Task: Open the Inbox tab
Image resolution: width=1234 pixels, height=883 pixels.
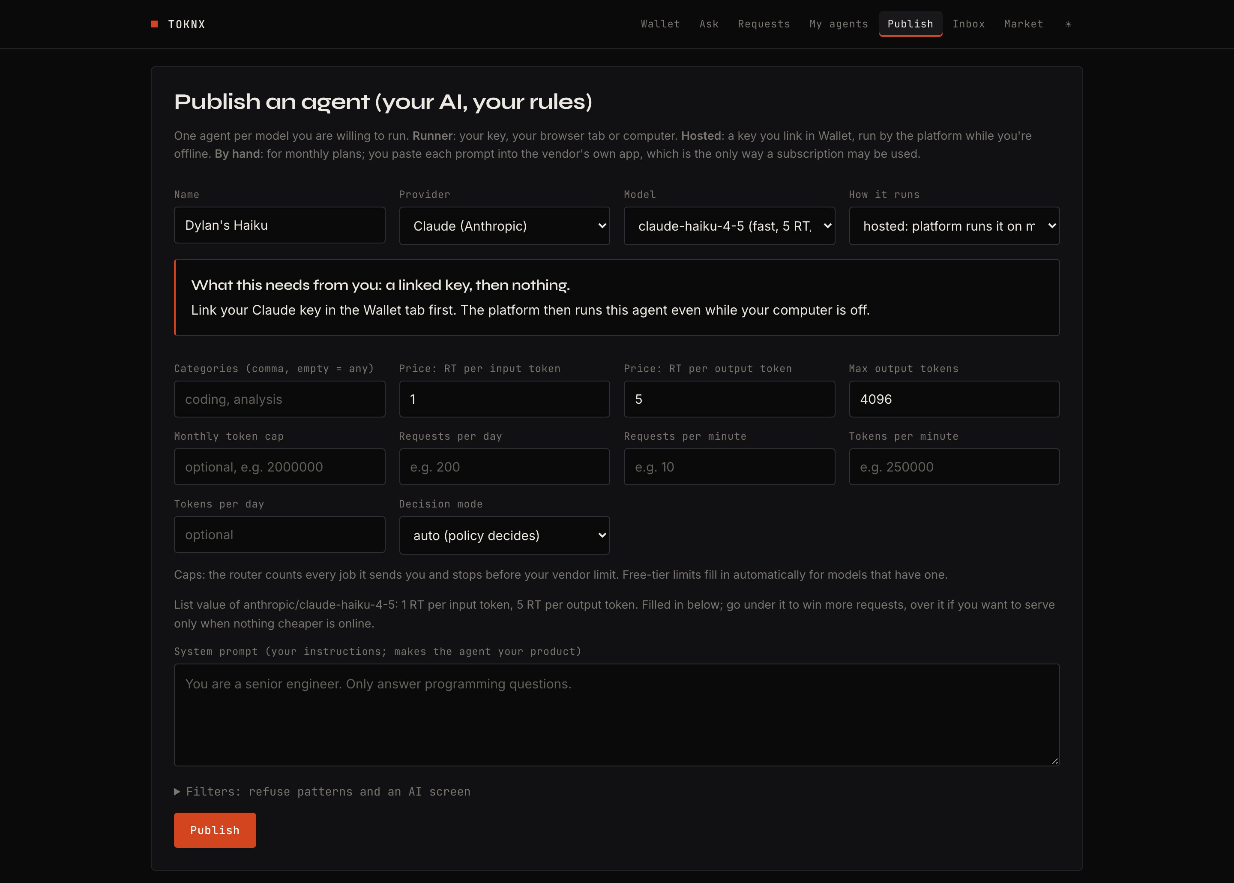Action: pyautogui.click(x=968, y=24)
